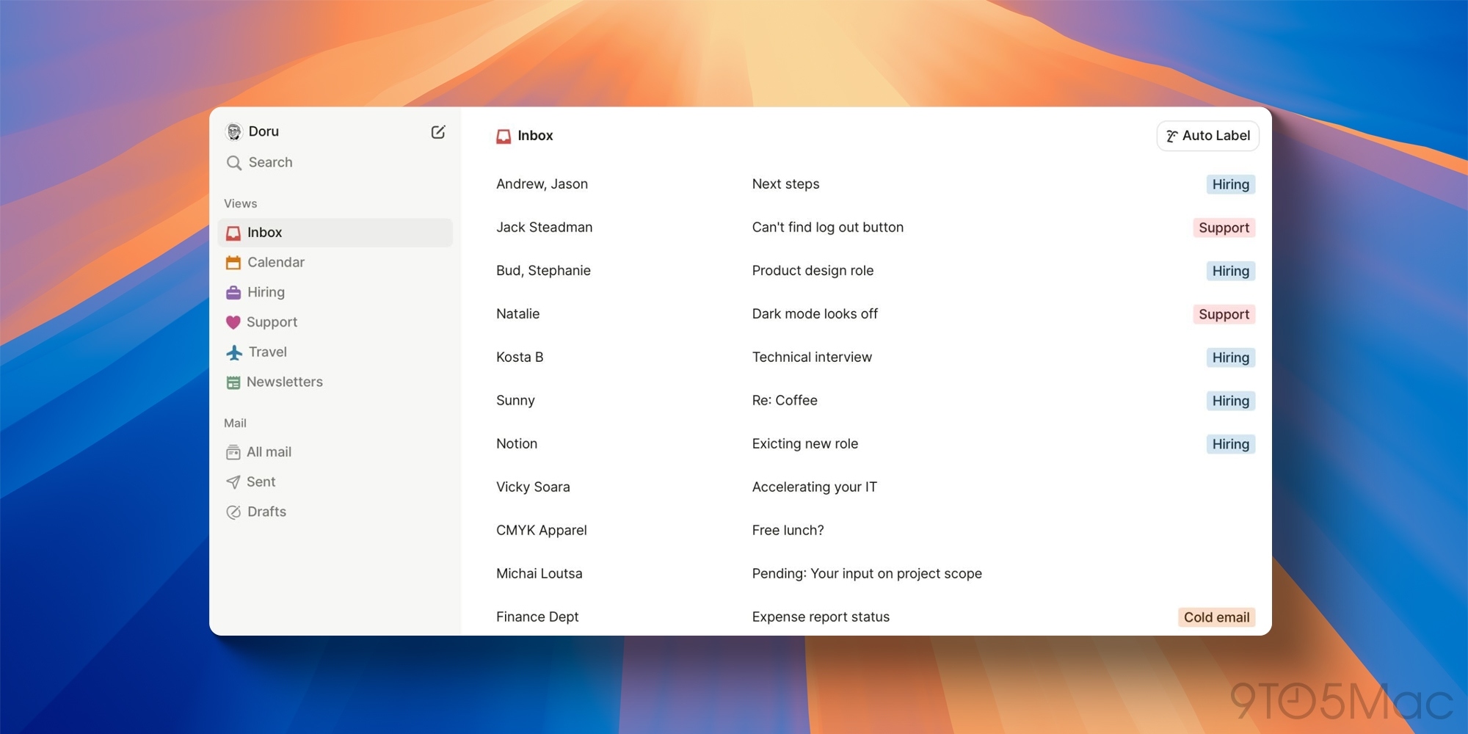Viewport: 1468px width, 734px height.
Task: Open the Search field
Action: coord(270,163)
